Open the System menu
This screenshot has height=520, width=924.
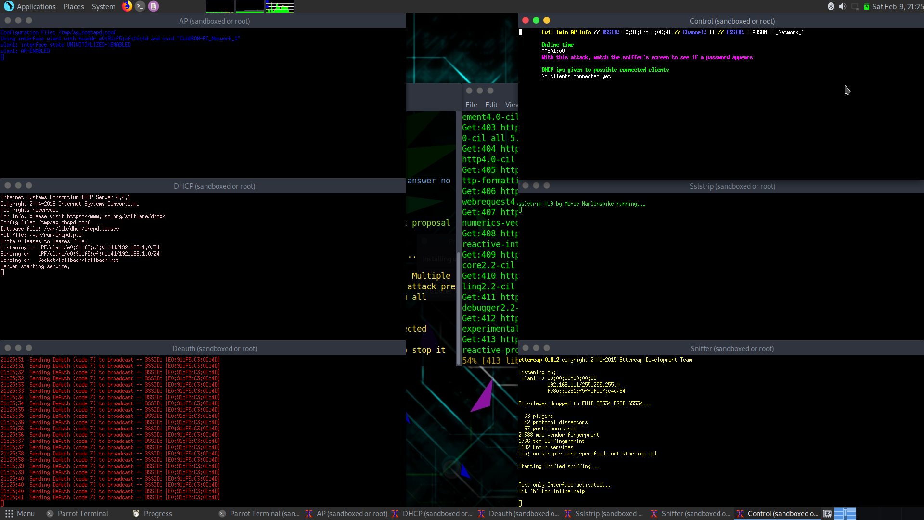103,7
